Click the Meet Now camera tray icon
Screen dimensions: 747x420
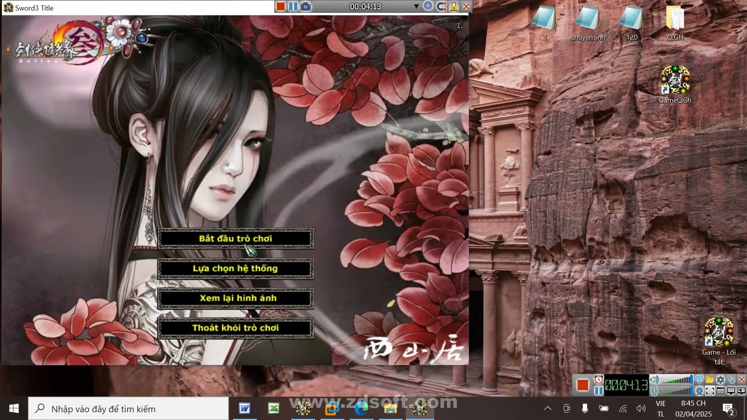566,408
